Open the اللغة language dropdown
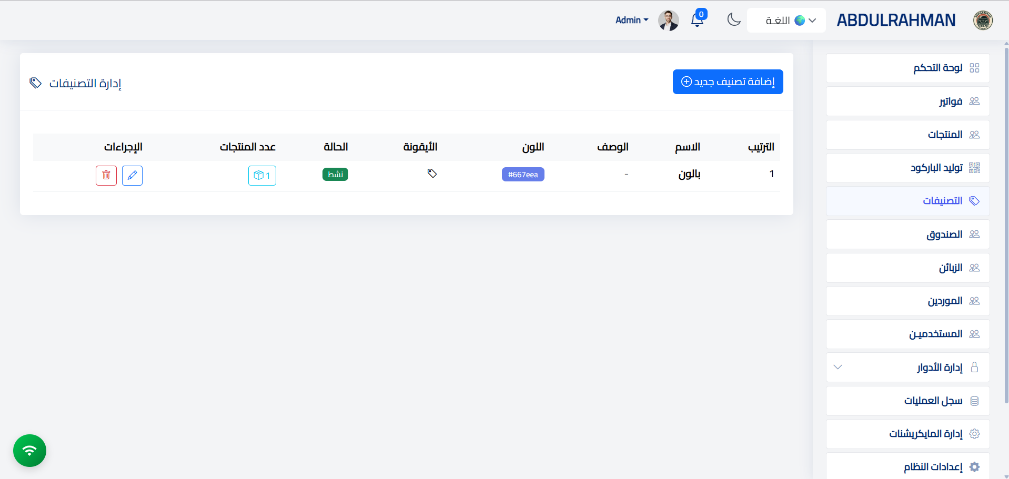1009x479 pixels. click(x=786, y=21)
